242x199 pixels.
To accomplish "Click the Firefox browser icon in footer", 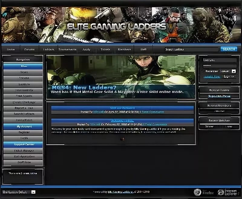I will click(x=204, y=192).
